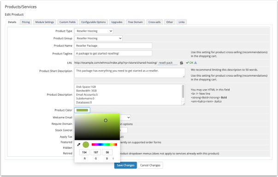
Task: Click the green OK checkmark icon
Action: coord(187,63)
